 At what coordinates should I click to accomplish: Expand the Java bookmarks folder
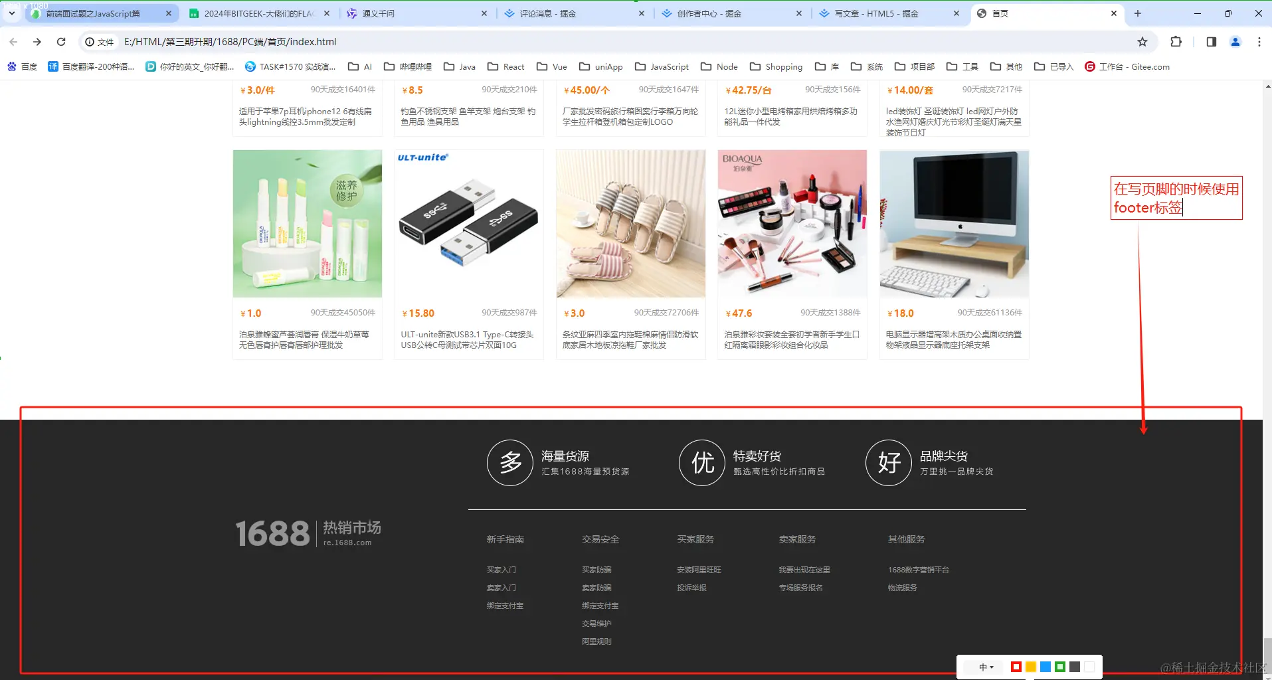460,66
